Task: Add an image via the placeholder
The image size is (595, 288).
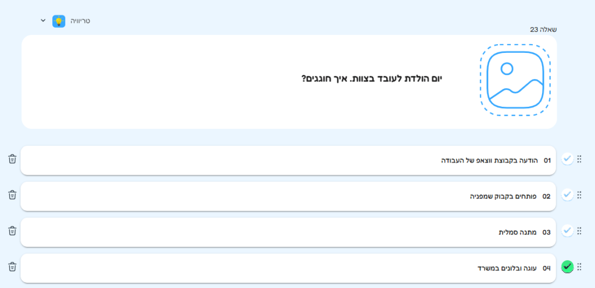Action: [x=515, y=80]
